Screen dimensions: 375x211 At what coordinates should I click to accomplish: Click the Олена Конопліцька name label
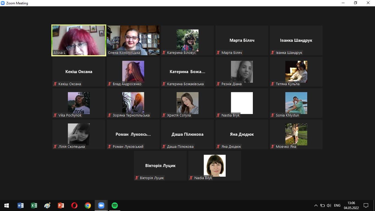124,52
